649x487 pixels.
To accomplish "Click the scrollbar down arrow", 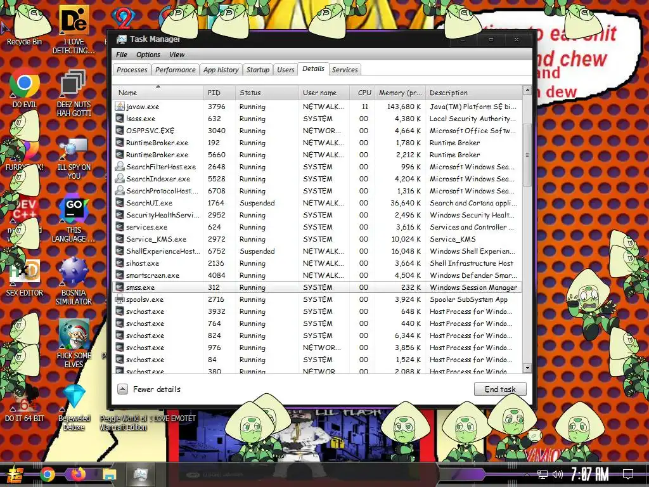I will click(x=527, y=367).
